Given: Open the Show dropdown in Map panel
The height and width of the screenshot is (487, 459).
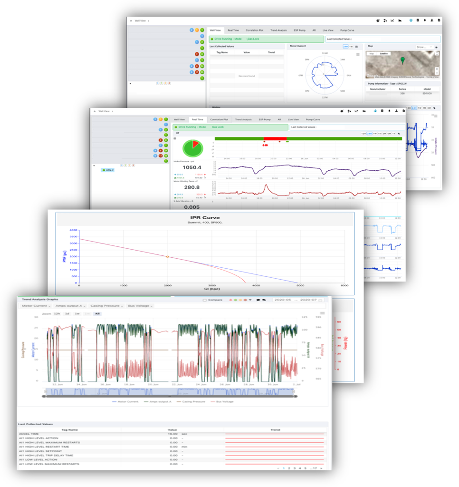Looking at the screenshot, I should (x=424, y=47).
